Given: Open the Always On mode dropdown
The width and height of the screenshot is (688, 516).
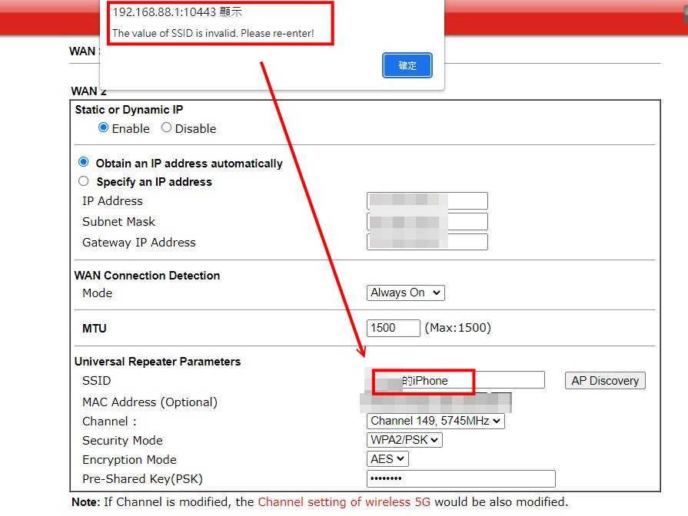Looking at the screenshot, I should (x=406, y=293).
